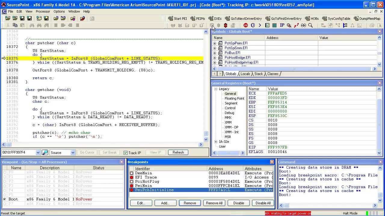The image size is (385, 216).
Task: Close the Breakpoints panel
Action: pos(272,162)
